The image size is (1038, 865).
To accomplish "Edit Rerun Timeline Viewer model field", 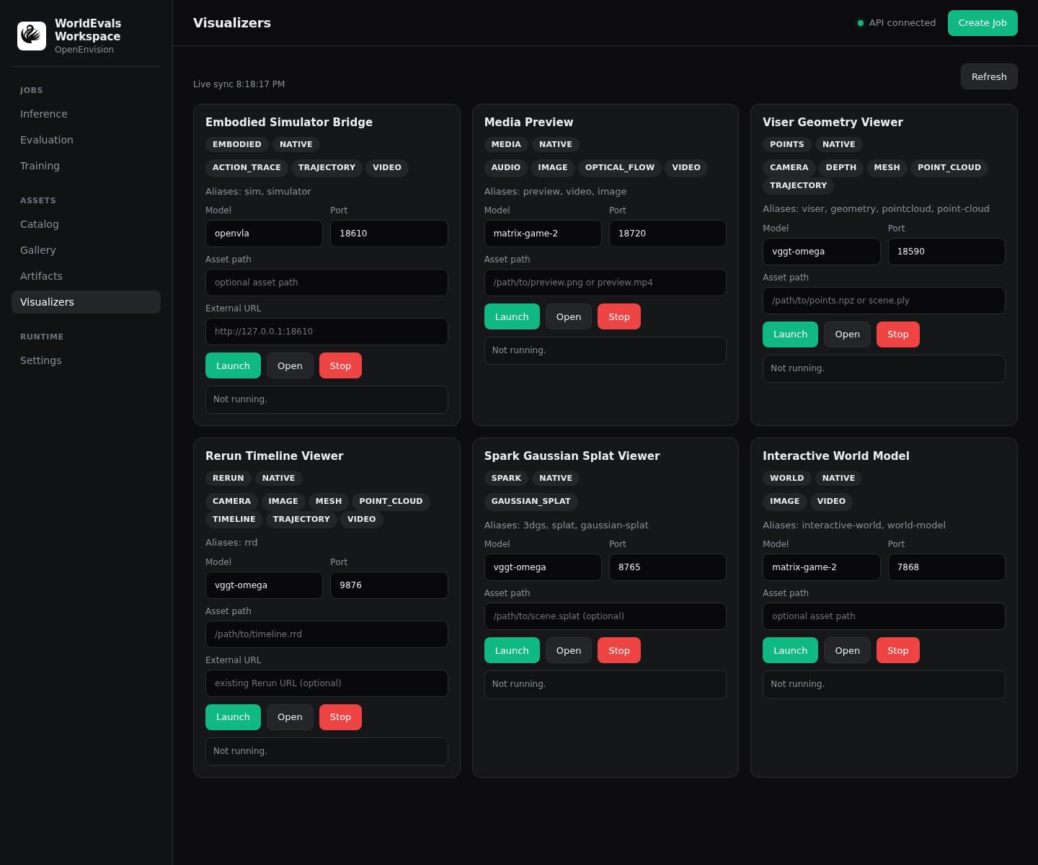I will click(x=264, y=585).
